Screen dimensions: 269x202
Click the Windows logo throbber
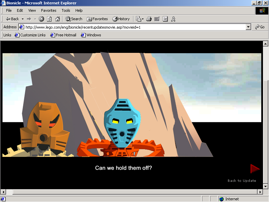point(262,11)
